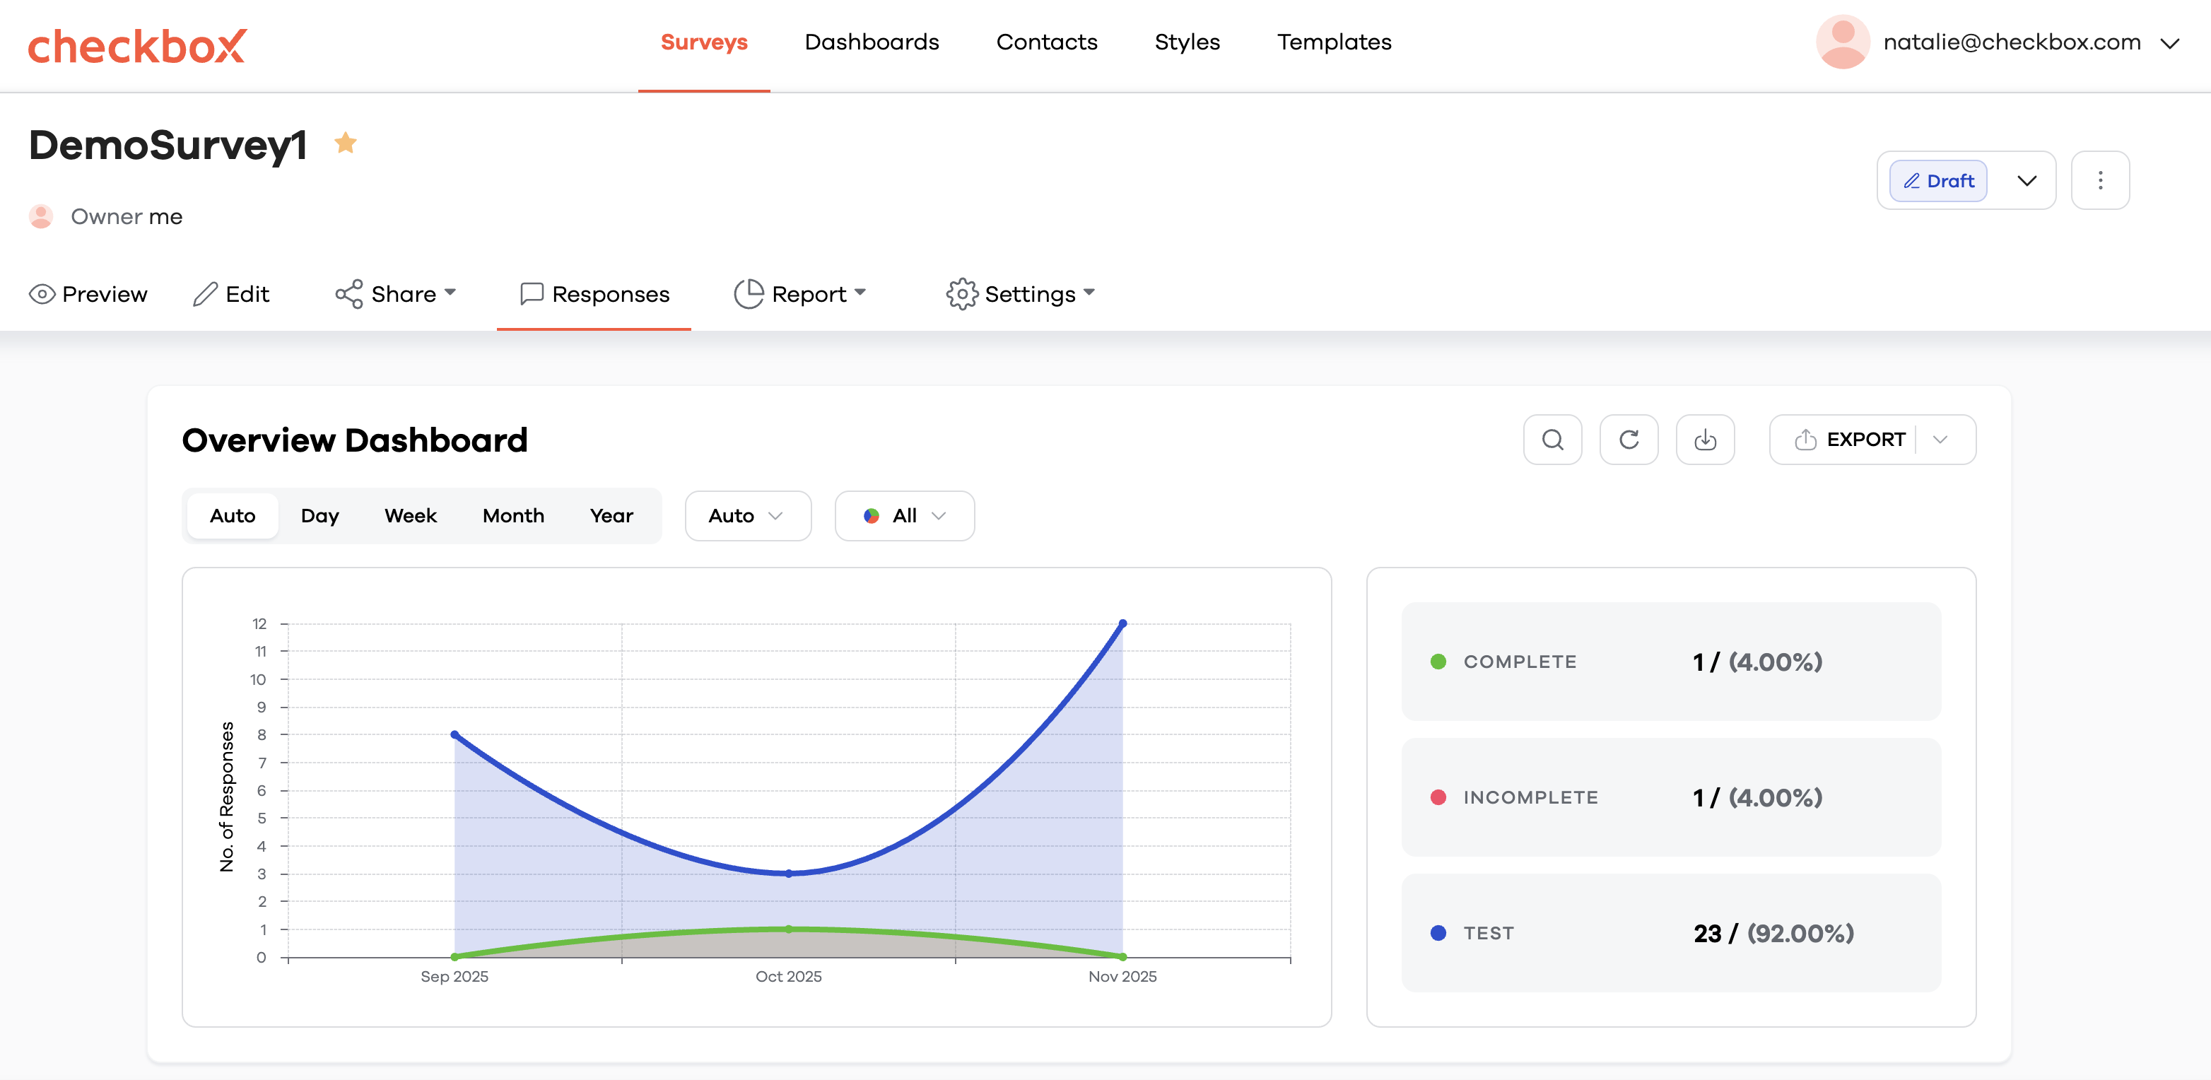Select the Month time range option

click(512, 516)
